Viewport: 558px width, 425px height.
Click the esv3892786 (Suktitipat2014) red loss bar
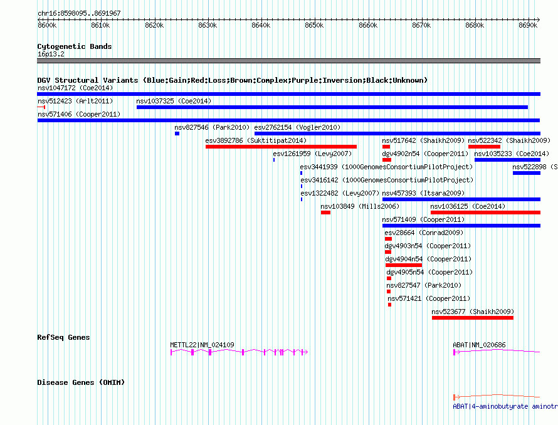281,147
